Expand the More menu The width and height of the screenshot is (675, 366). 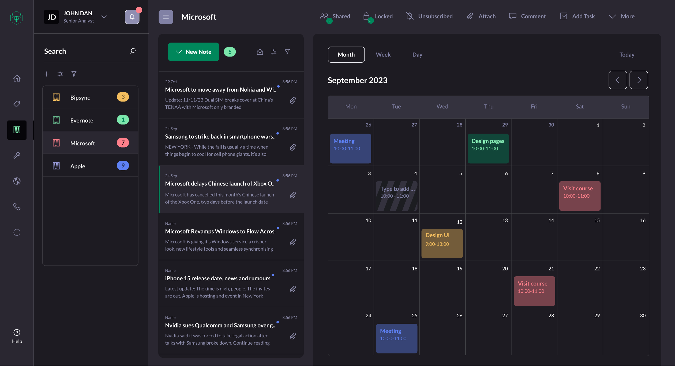621,16
